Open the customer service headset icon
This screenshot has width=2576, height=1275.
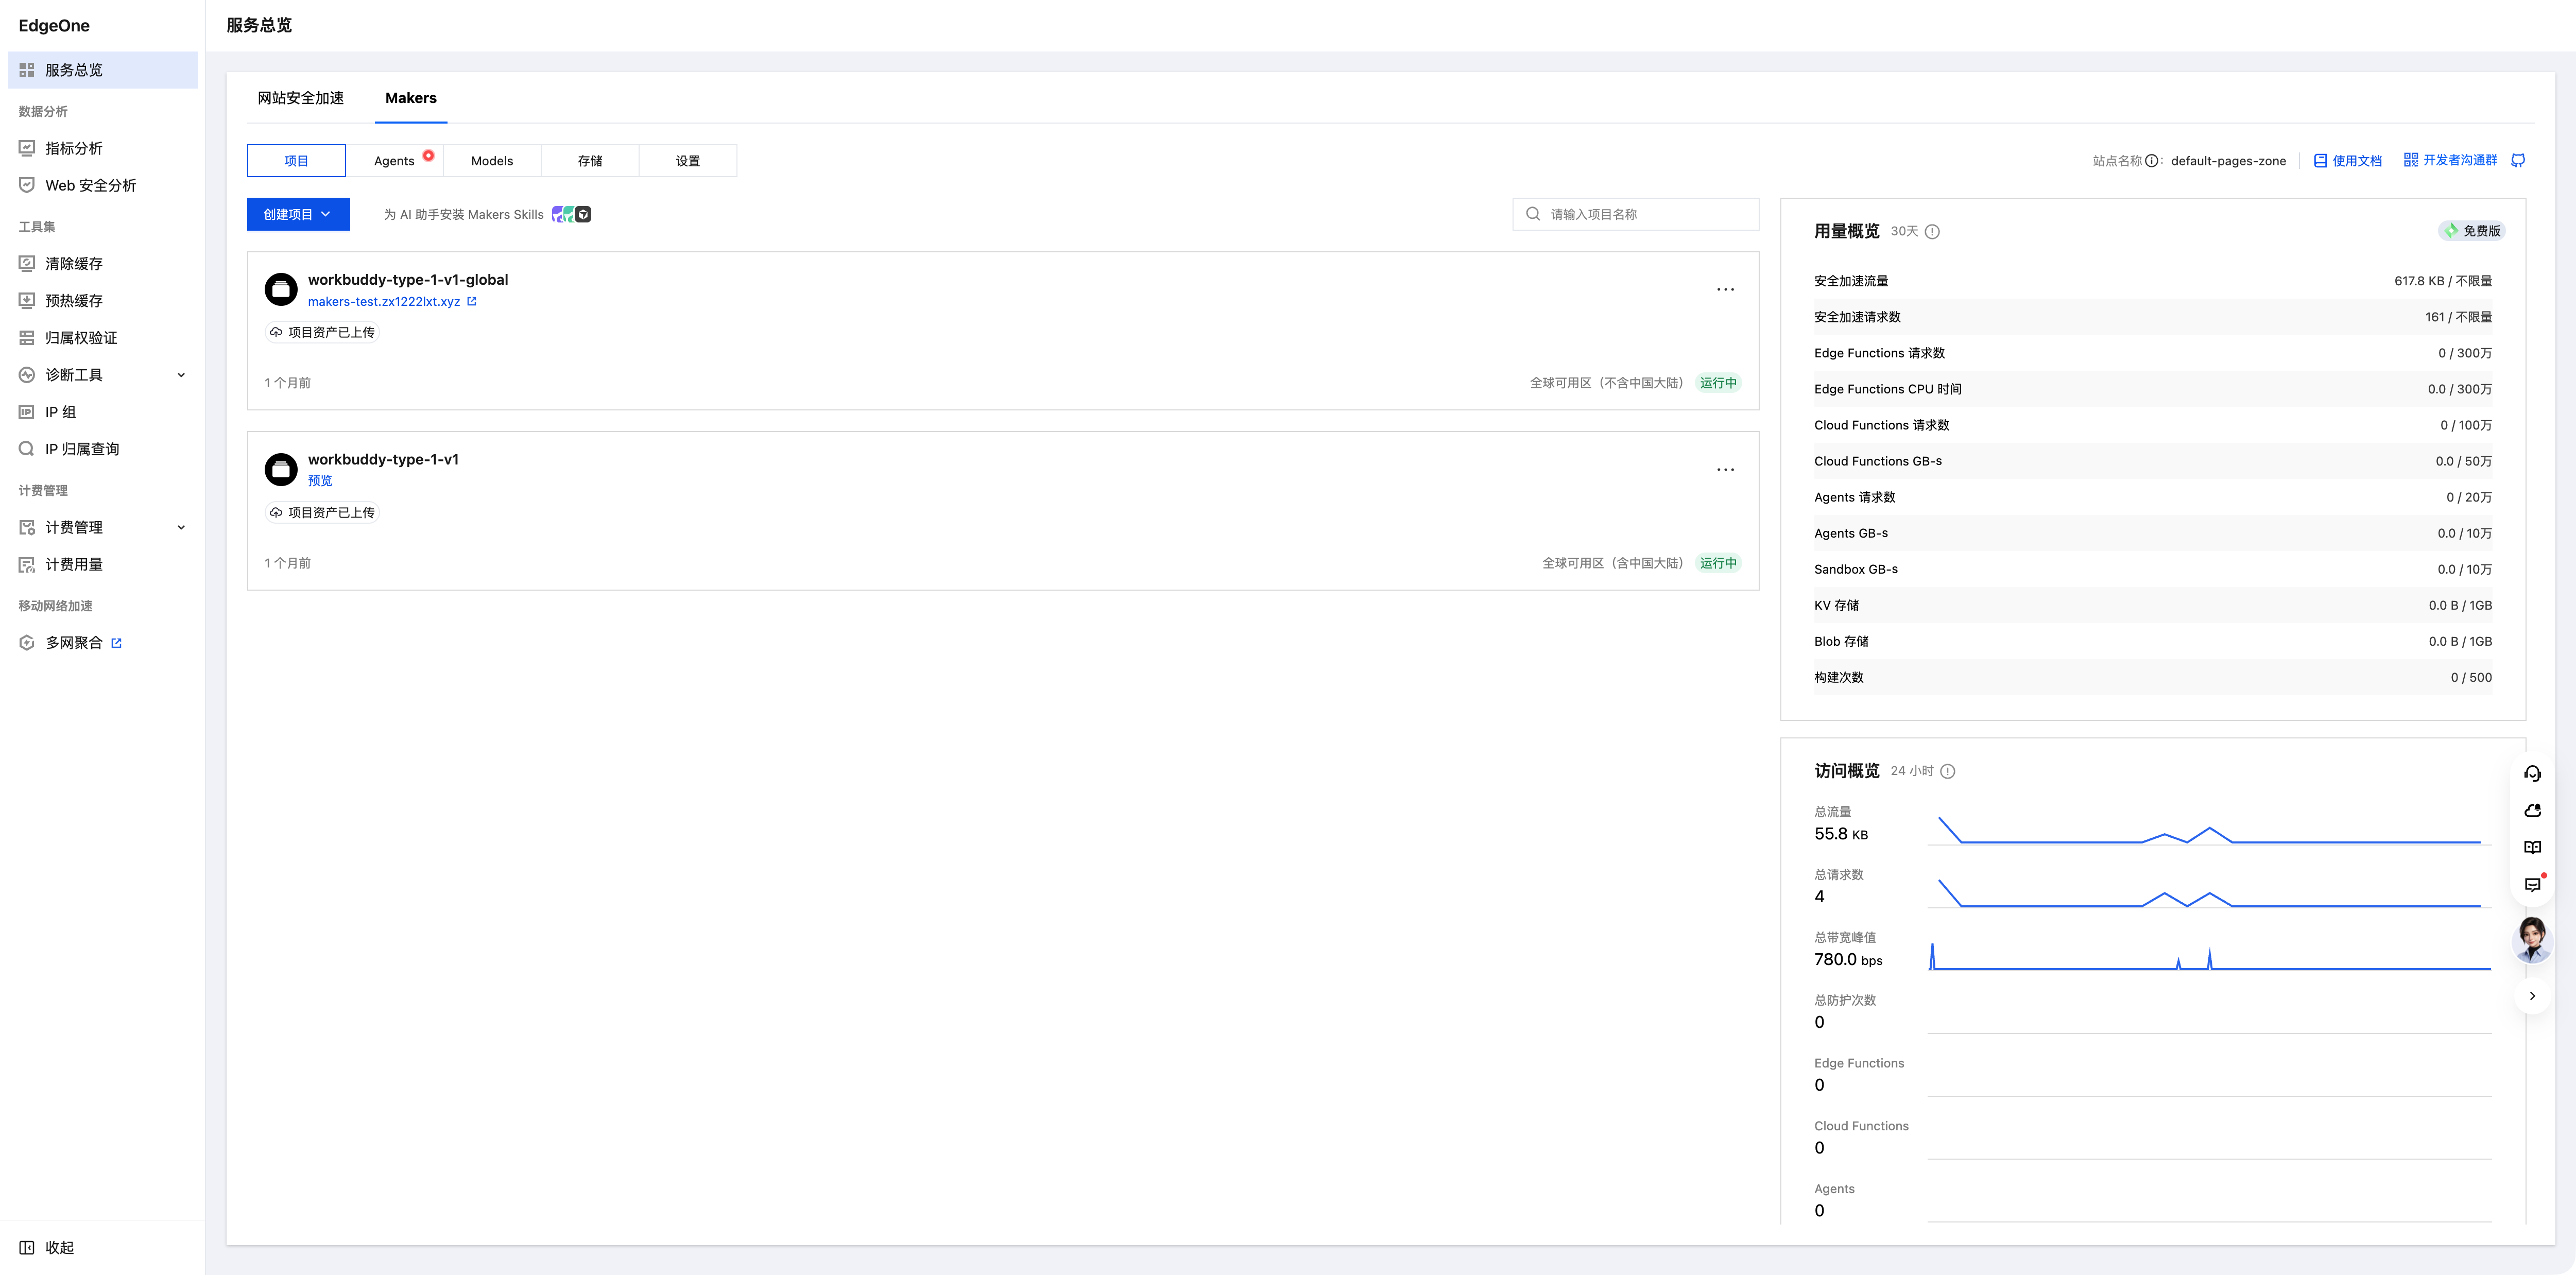click(2532, 773)
